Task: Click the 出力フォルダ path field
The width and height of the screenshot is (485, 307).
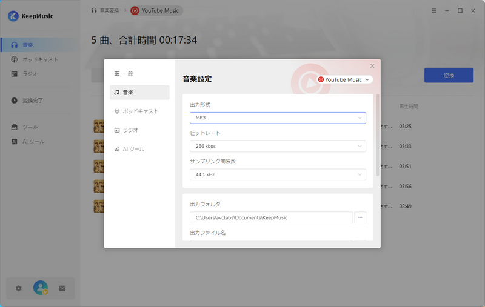Action: coord(271,217)
